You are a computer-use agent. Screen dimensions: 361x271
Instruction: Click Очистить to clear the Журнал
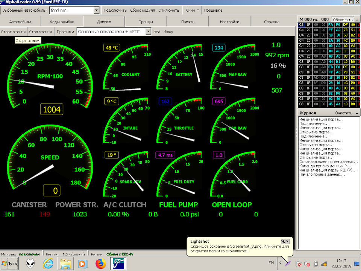point(343,113)
